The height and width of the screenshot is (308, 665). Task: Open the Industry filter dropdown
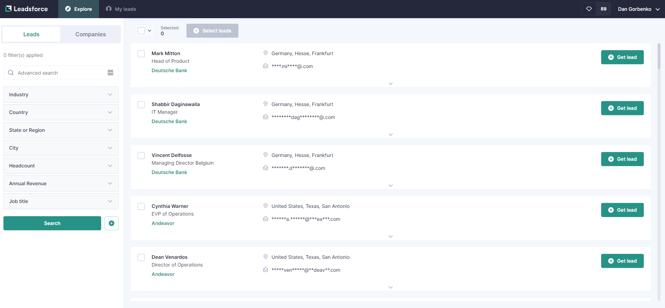click(61, 95)
